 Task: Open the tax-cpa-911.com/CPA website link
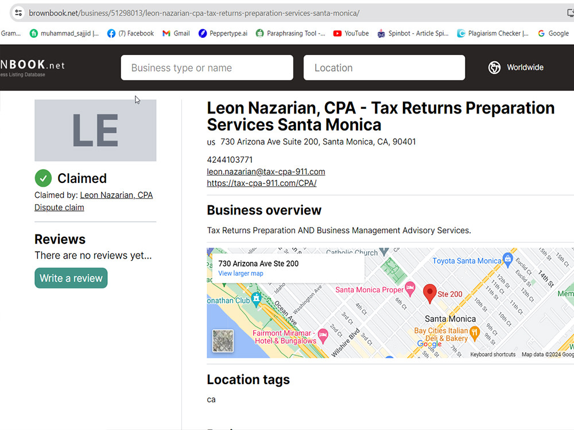pos(262,183)
